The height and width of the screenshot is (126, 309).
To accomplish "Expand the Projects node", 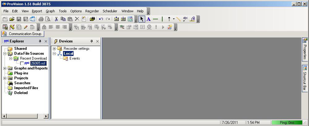I will [5, 78].
